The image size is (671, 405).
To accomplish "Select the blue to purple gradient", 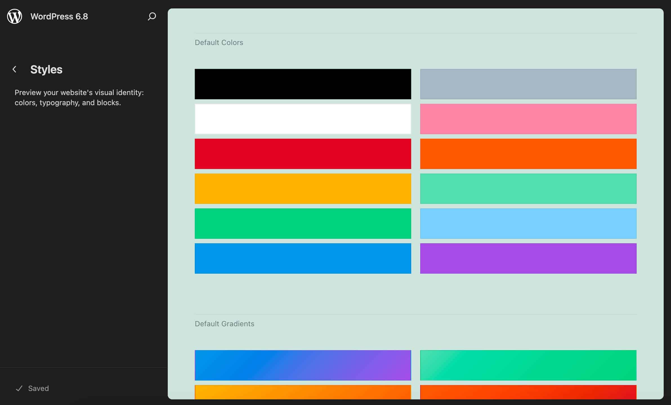I will [x=303, y=365].
